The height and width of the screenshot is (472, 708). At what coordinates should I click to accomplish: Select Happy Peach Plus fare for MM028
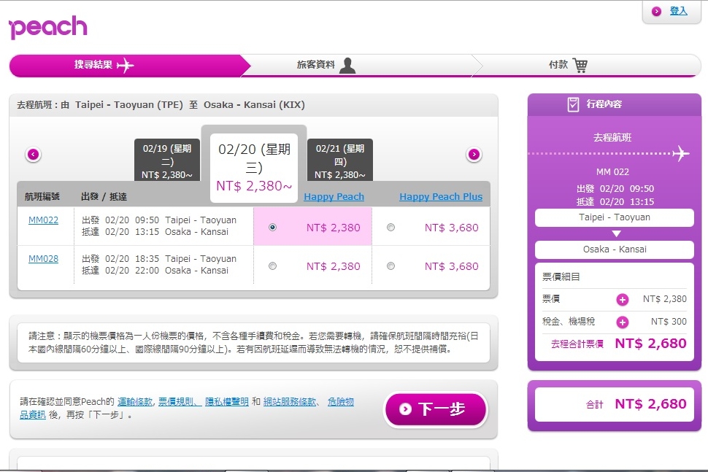pos(390,266)
